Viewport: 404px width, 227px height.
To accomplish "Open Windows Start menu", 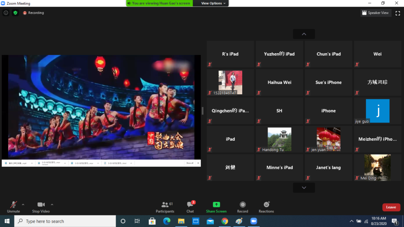I will click(x=7, y=221).
